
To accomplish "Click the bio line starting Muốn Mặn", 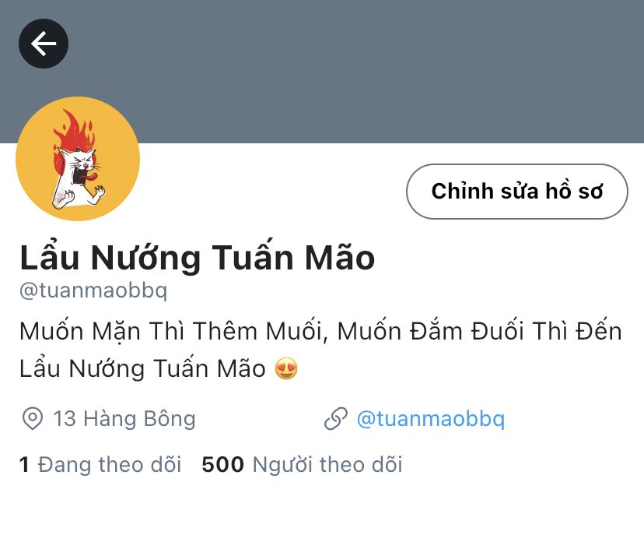I will pyautogui.click(x=320, y=332).
